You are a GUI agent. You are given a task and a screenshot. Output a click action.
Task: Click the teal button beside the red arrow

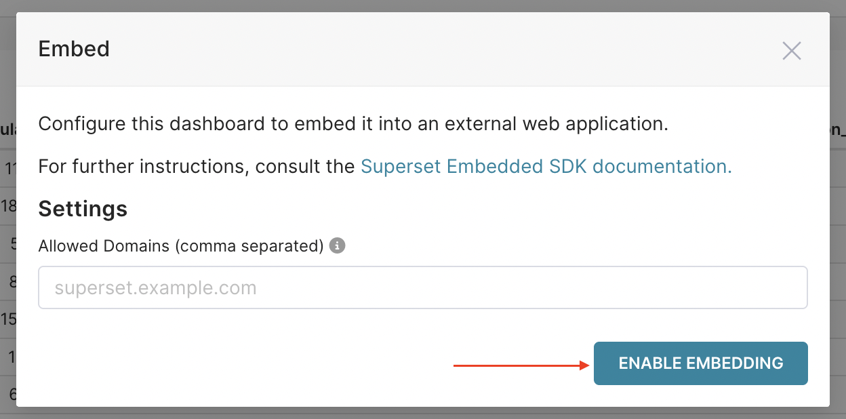[x=700, y=363]
